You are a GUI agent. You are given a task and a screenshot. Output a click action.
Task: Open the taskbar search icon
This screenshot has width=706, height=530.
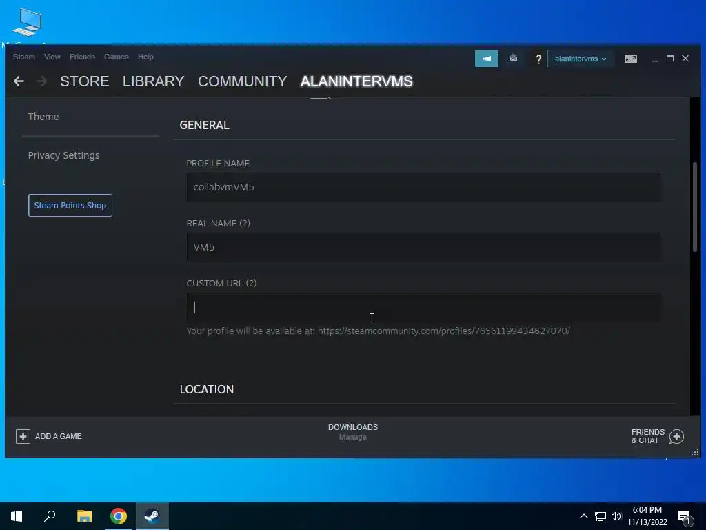50,516
